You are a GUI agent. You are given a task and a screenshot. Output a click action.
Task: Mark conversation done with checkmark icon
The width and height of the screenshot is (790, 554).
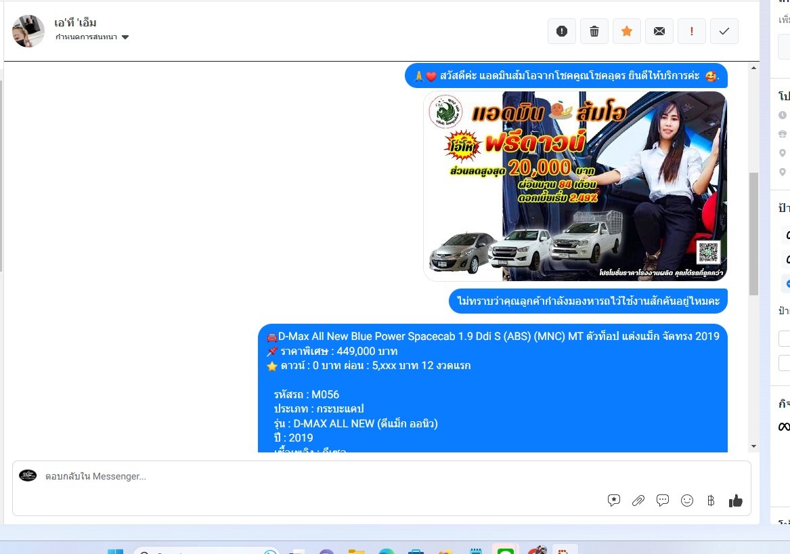pos(724,31)
